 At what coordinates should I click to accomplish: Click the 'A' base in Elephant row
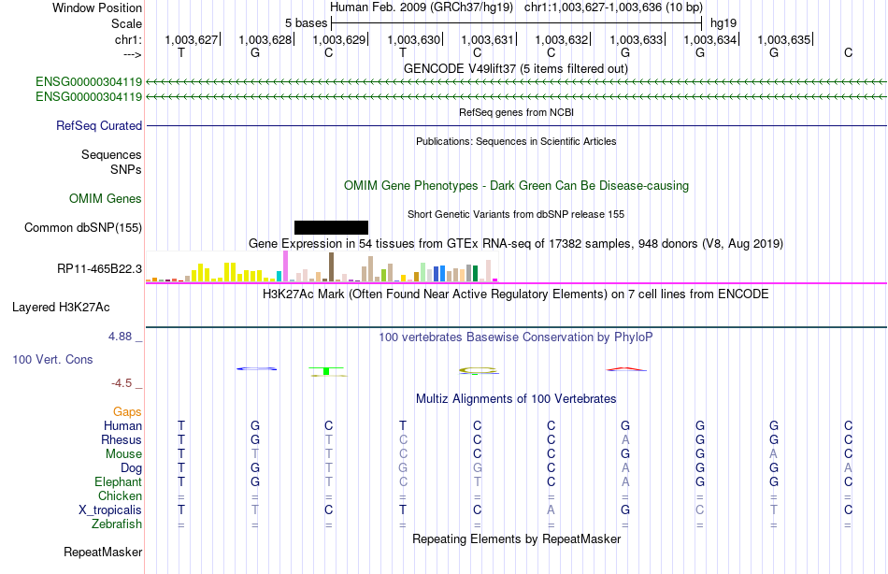625,481
